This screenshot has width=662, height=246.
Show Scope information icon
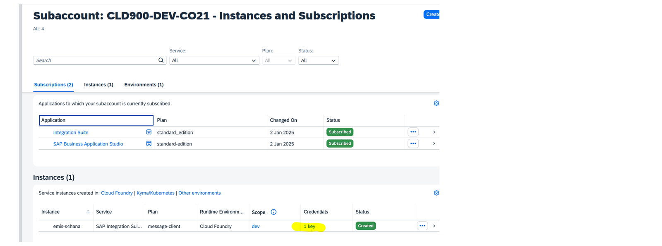click(273, 212)
